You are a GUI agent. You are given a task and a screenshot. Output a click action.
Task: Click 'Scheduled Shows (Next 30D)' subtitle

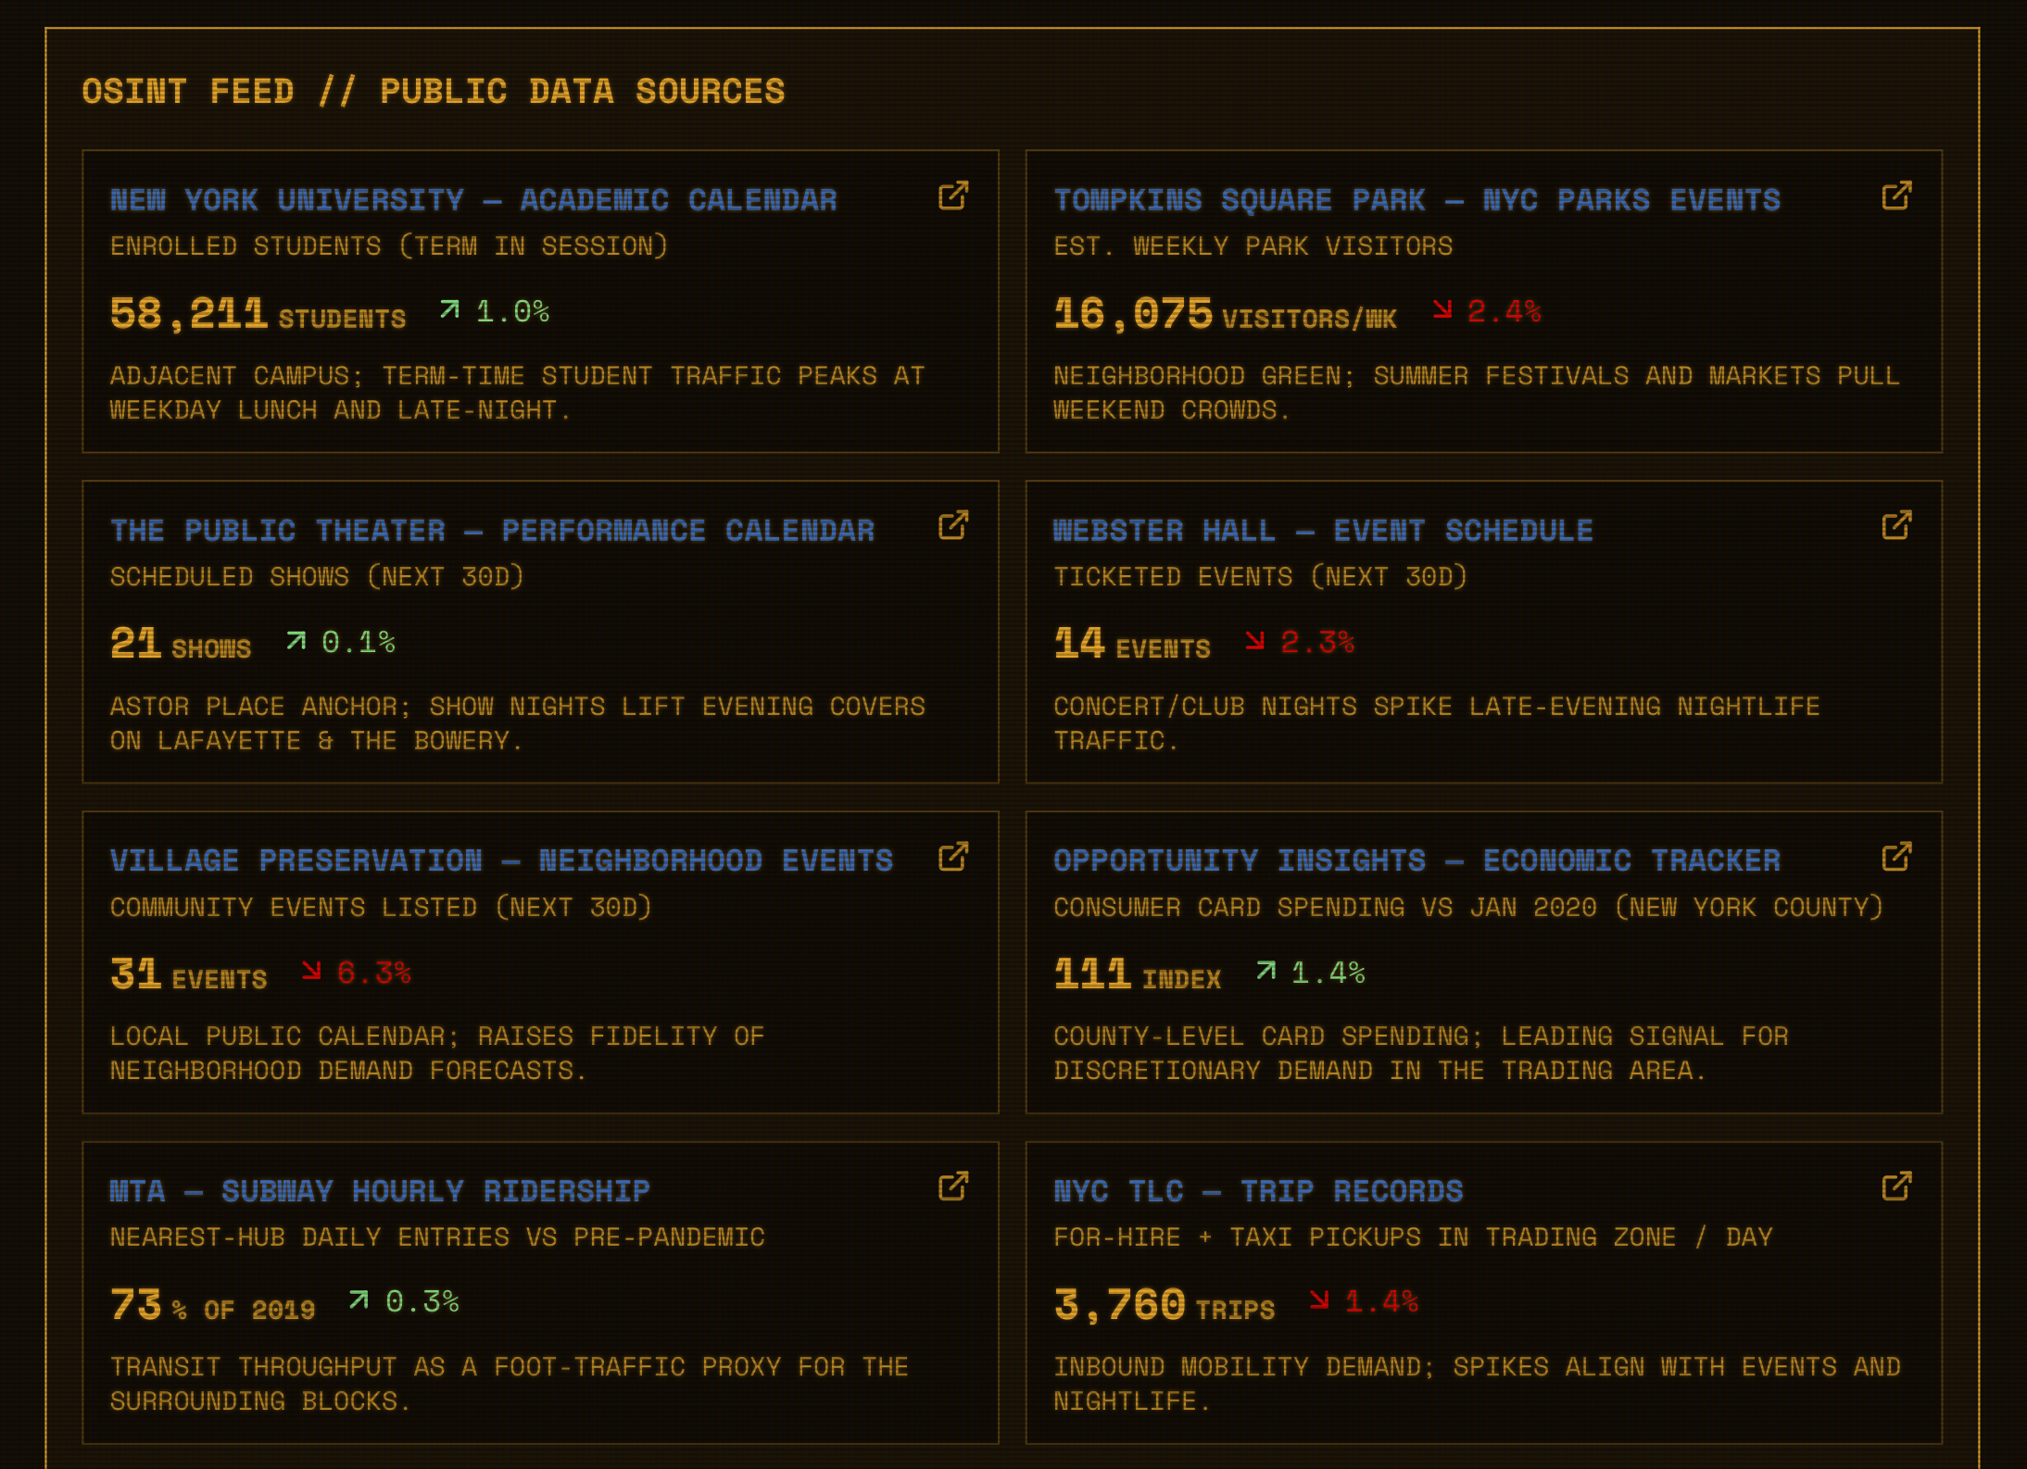pos(317,577)
